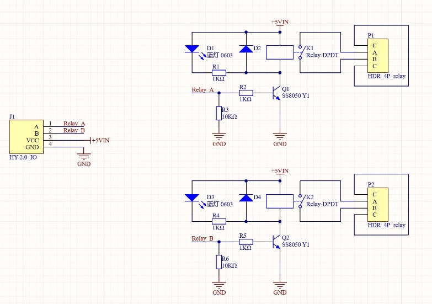Select transistor Q1 SS8050
432x304 pixels.
coord(277,93)
